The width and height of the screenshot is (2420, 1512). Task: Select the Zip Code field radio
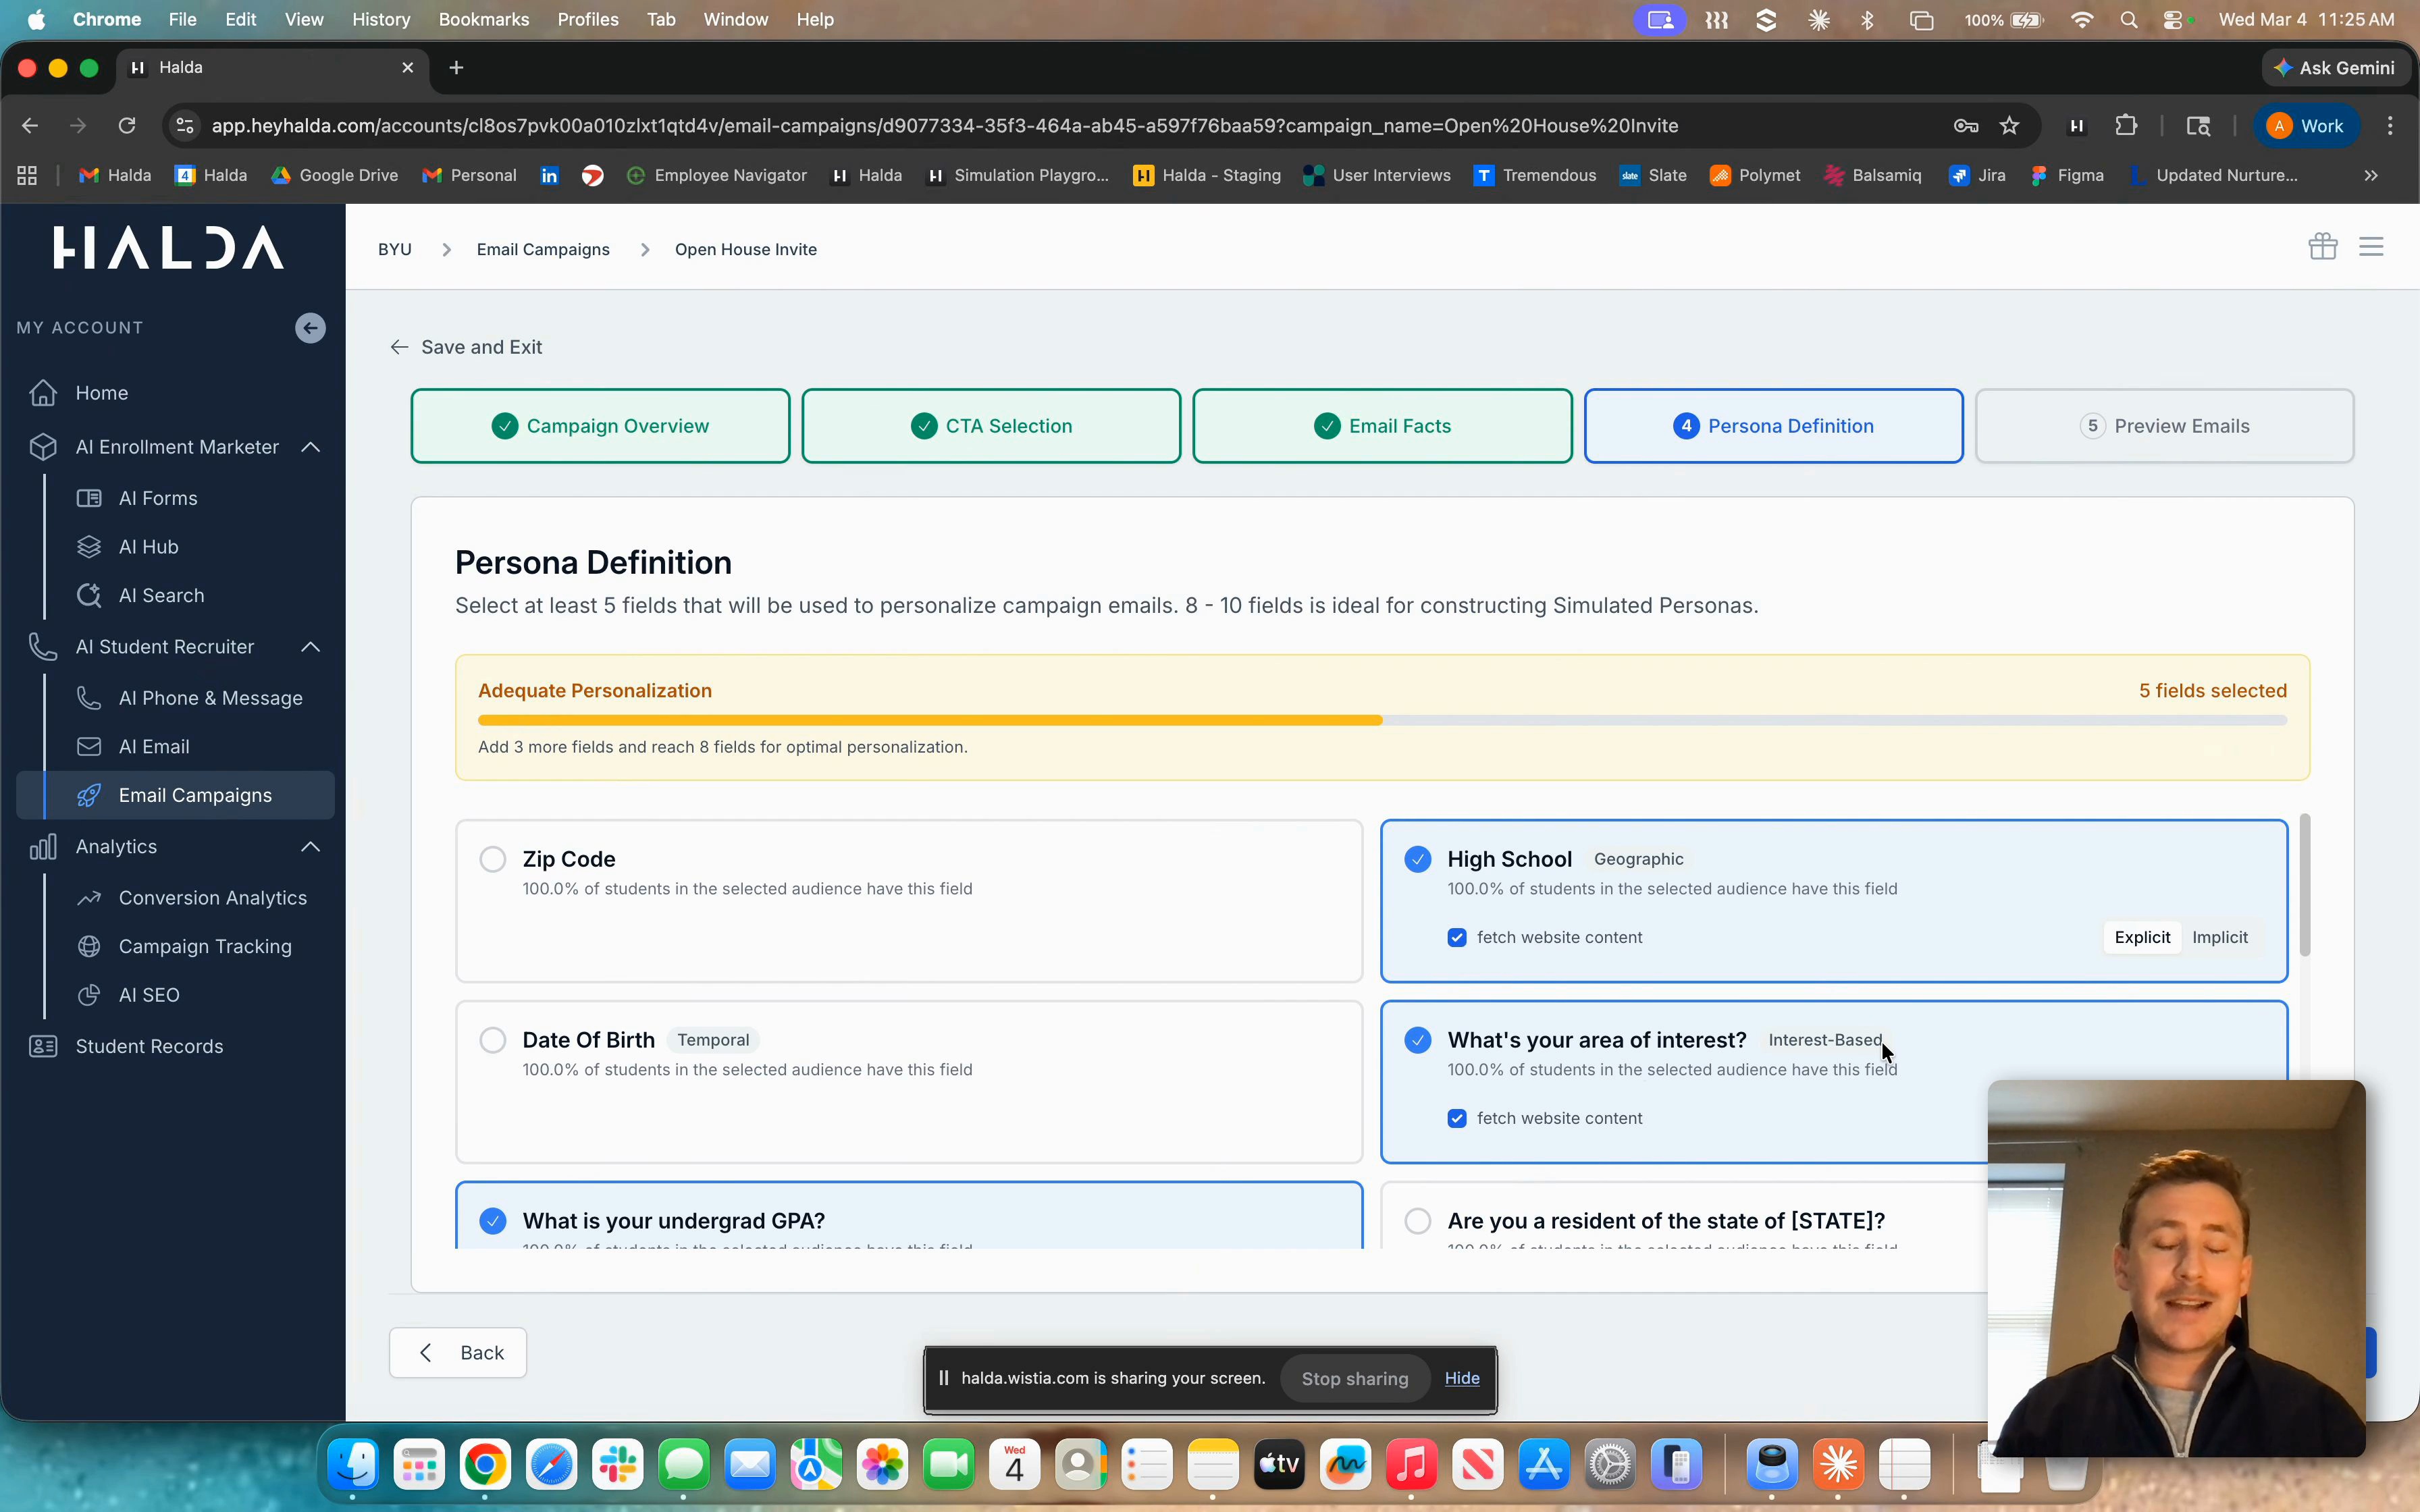tap(493, 859)
